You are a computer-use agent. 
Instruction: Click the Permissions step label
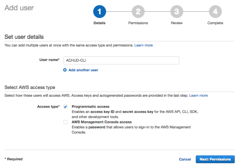click(x=138, y=23)
